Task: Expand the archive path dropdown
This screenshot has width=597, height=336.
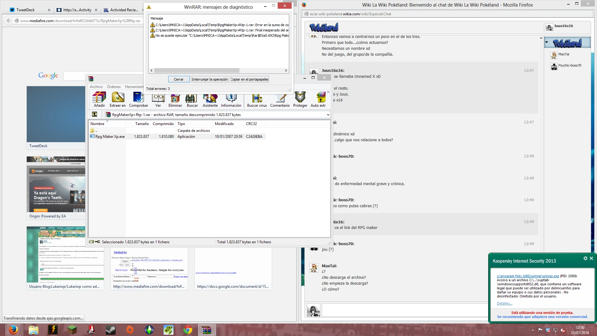Action: pos(328,115)
